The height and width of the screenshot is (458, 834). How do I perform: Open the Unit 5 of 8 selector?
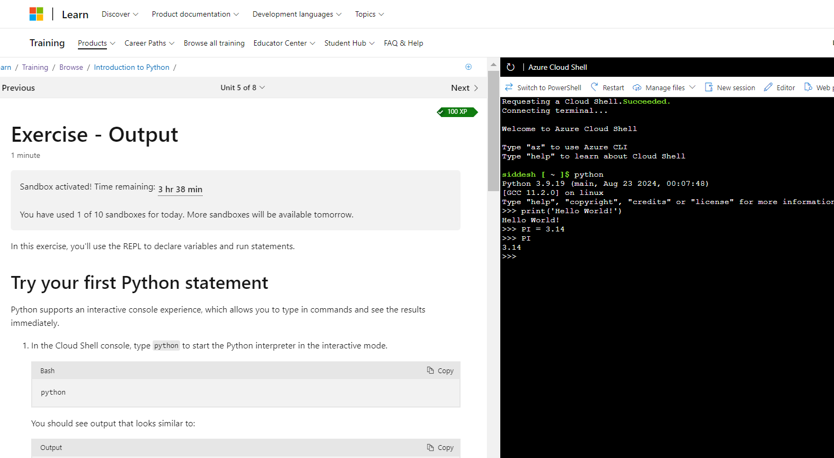pos(242,88)
